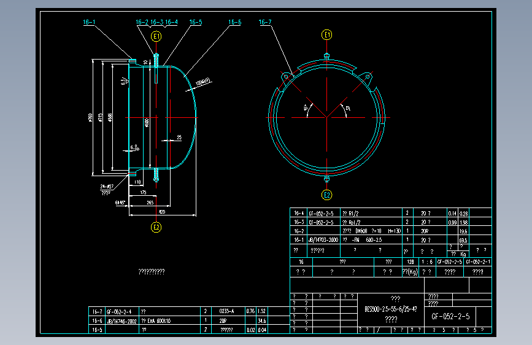Select the unit weight 0.14 cell
The width and height of the screenshot is (532, 345).
[452, 214]
